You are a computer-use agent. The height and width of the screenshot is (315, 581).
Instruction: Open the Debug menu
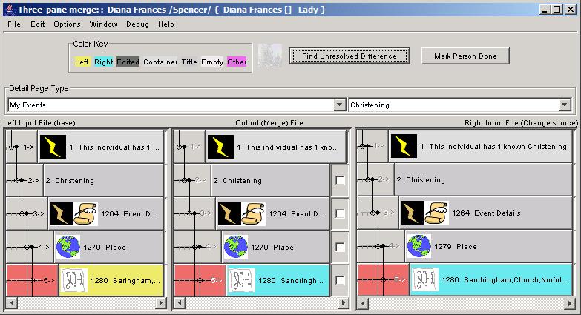tap(137, 24)
